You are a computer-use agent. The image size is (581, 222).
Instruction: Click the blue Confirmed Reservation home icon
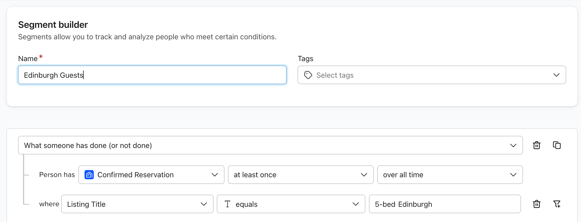point(89,175)
